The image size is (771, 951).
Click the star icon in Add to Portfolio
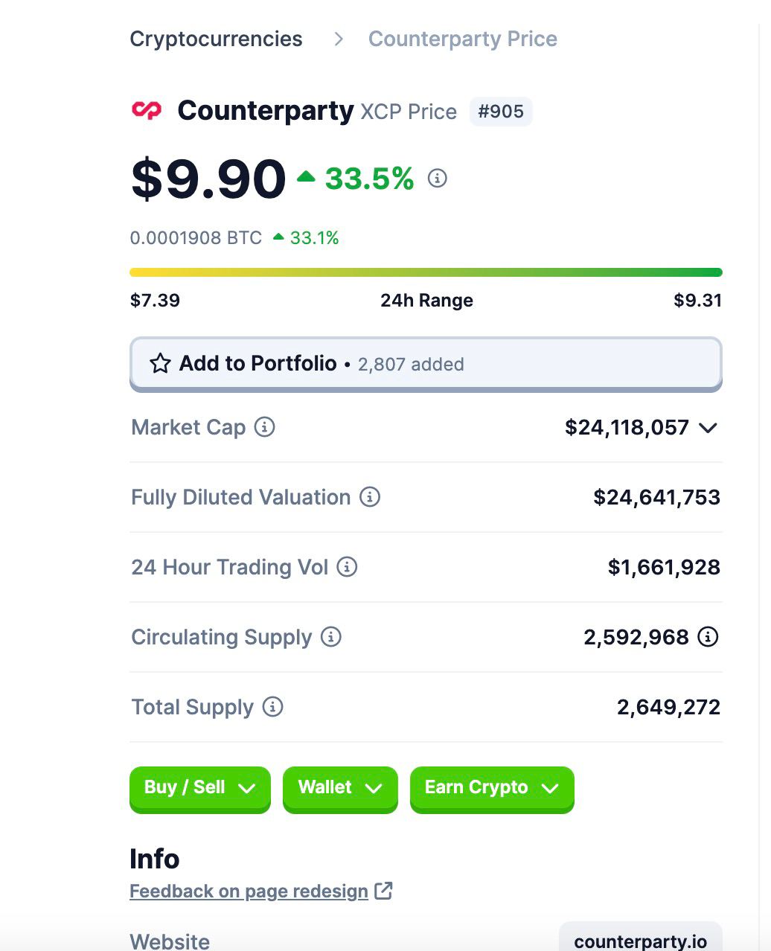[x=160, y=364]
